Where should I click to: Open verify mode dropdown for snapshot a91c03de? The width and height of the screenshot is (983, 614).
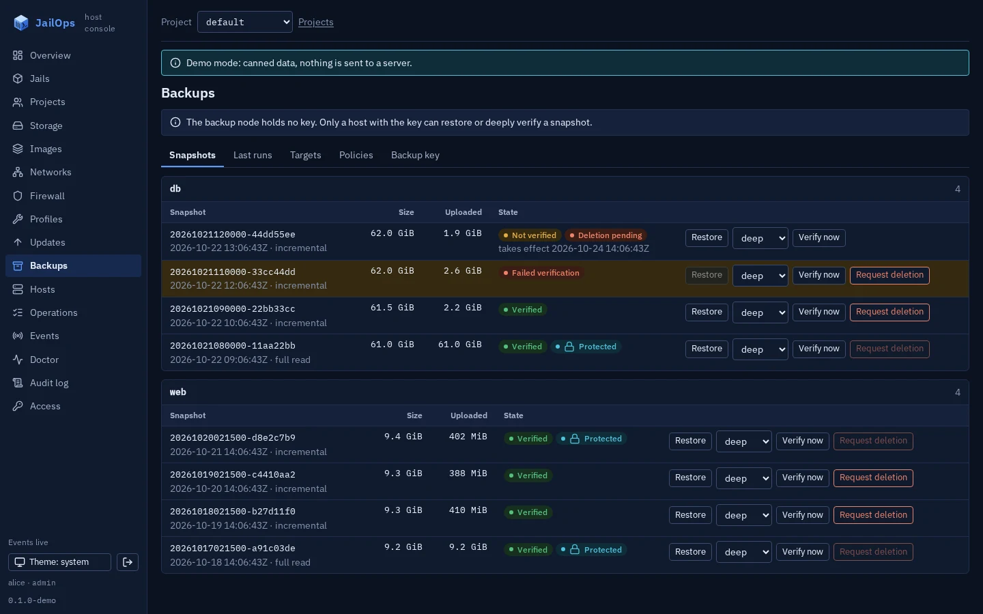744,552
